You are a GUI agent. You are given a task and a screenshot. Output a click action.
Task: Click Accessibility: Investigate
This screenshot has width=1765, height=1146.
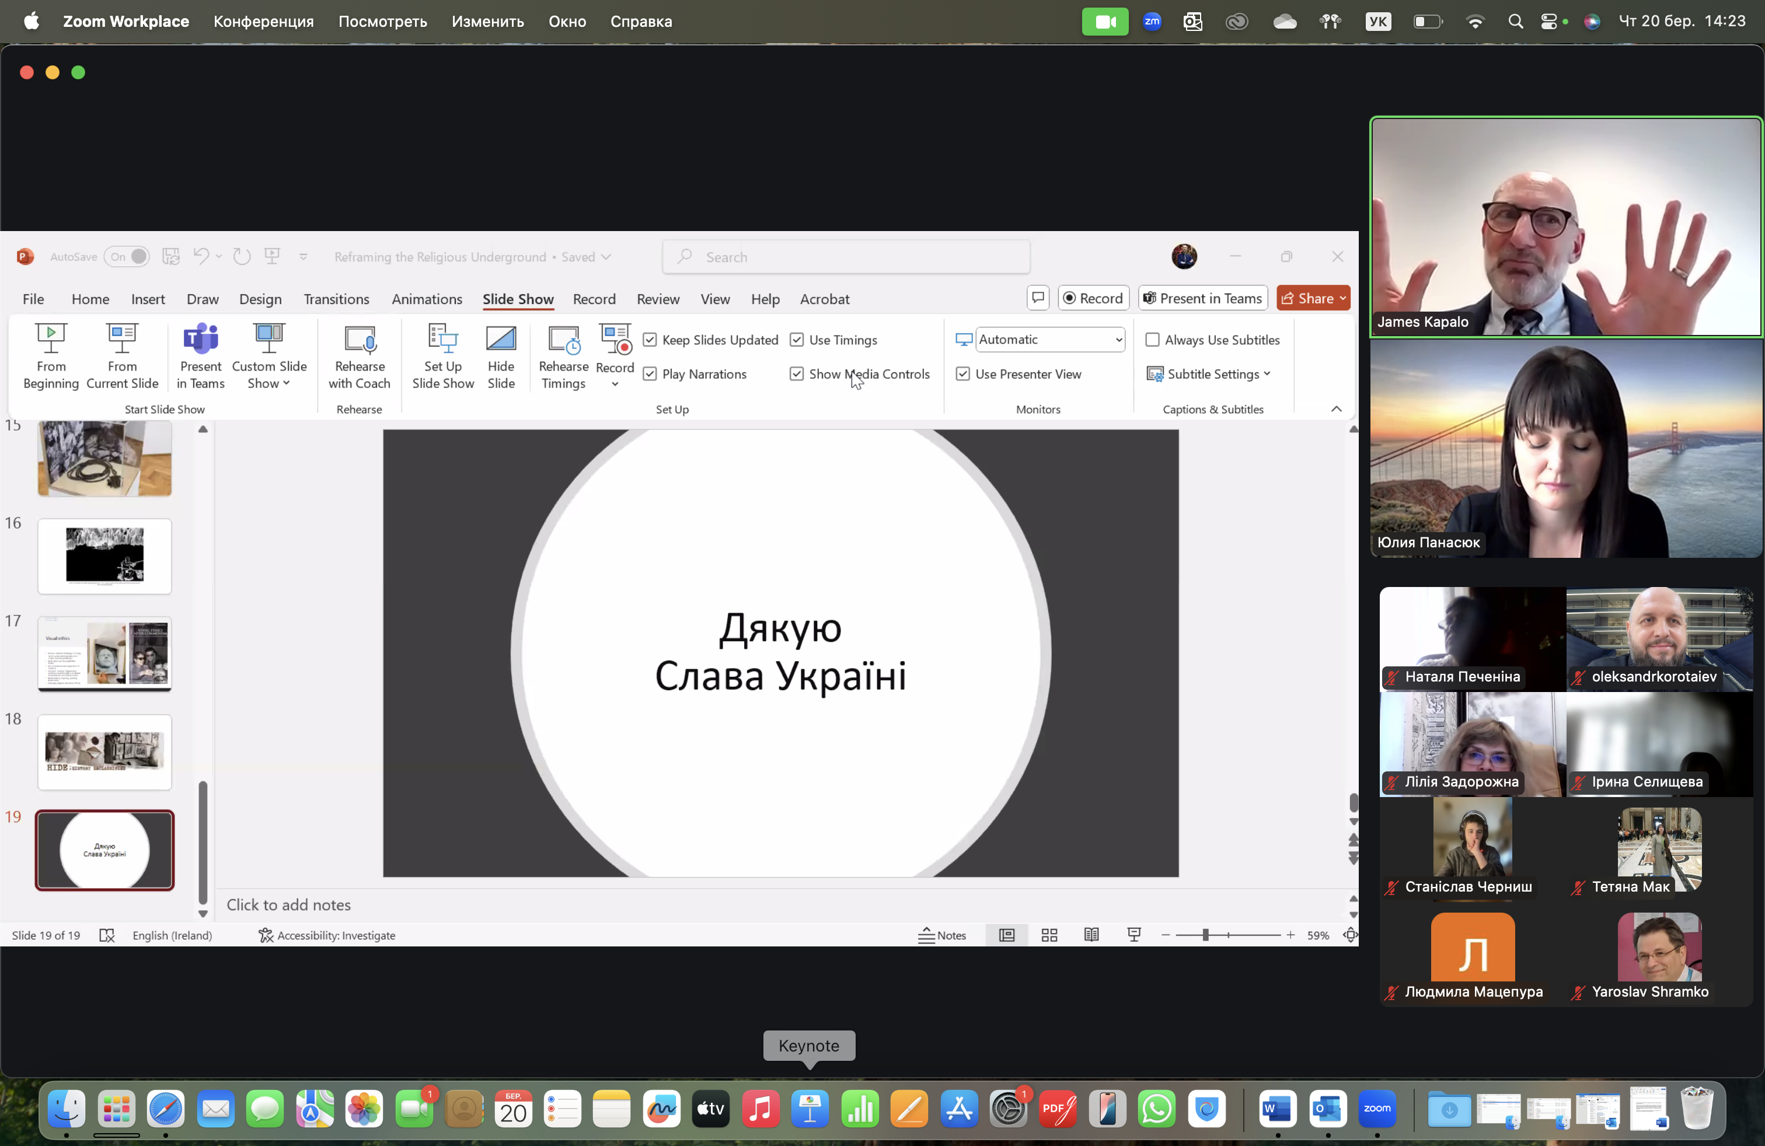(327, 935)
